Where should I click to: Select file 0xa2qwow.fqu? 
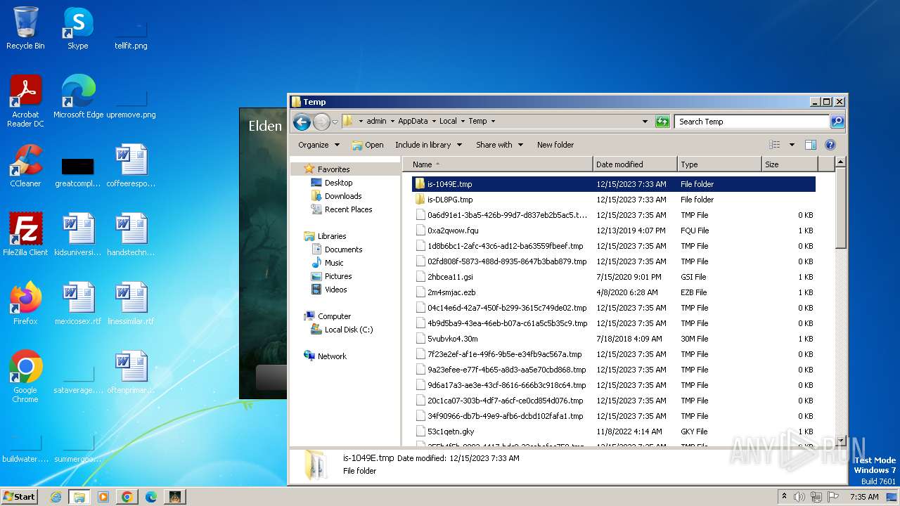tap(615, 231)
